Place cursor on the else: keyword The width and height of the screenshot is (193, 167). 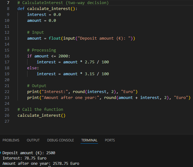33,68
